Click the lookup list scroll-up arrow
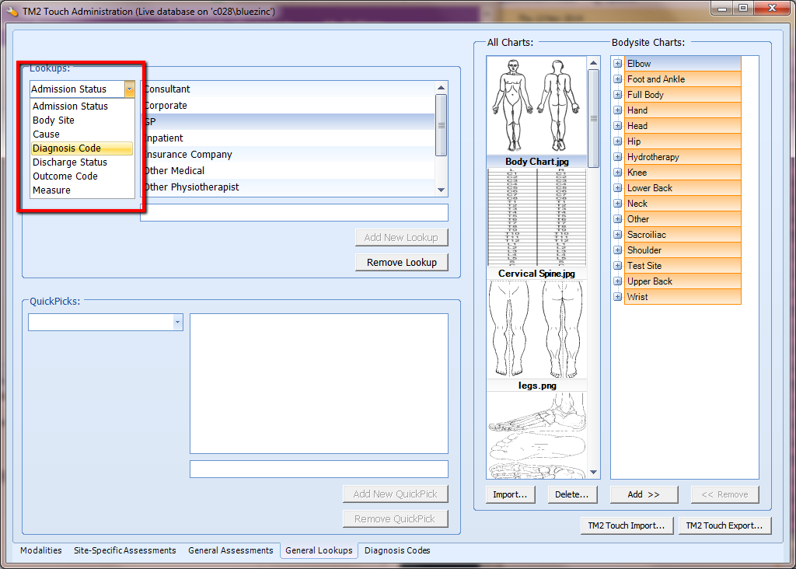 [442, 87]
